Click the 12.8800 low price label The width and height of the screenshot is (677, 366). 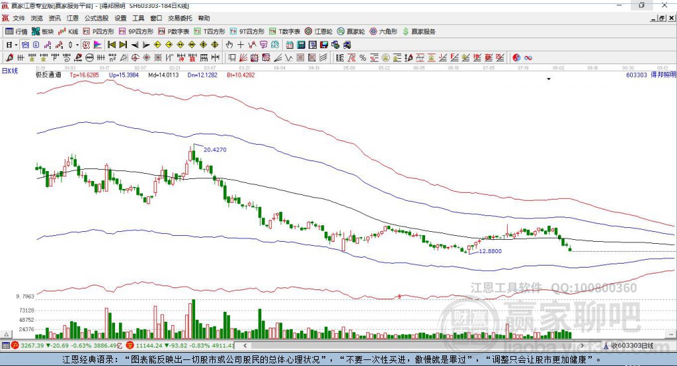tap(491, 251)
